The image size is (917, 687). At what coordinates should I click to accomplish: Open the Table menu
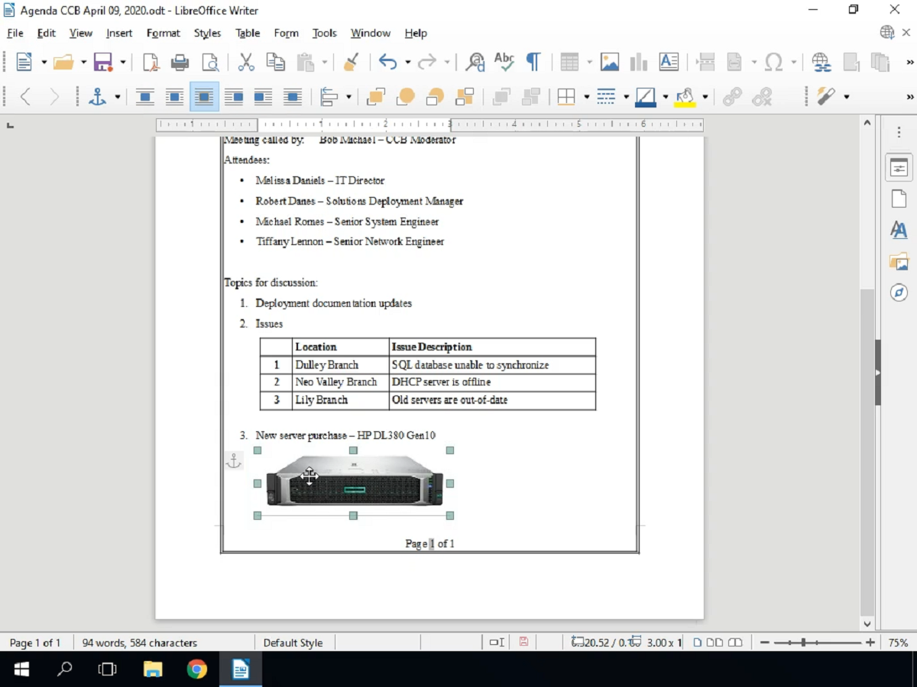[x=248, y=33]
